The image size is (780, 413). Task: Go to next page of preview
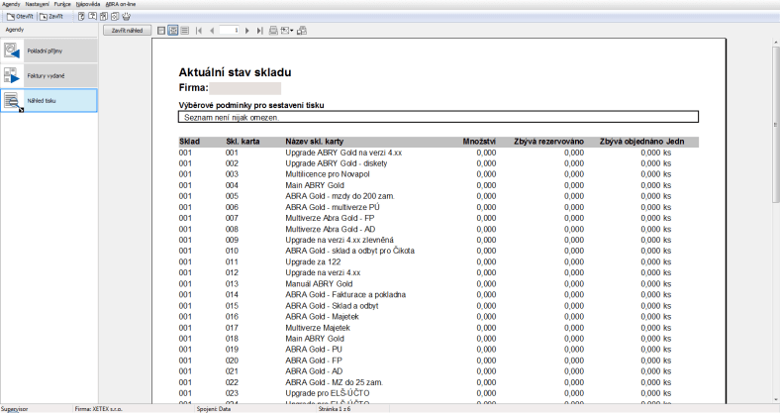click(x=247, y=31)
